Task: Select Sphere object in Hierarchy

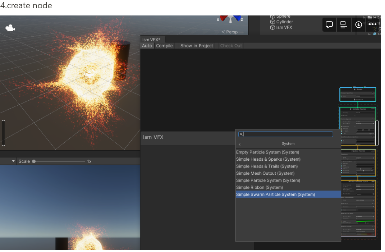Action: click(x=283, y=17)
